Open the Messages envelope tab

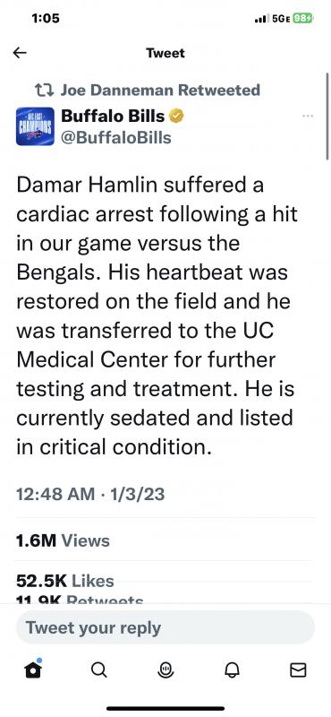298,669
